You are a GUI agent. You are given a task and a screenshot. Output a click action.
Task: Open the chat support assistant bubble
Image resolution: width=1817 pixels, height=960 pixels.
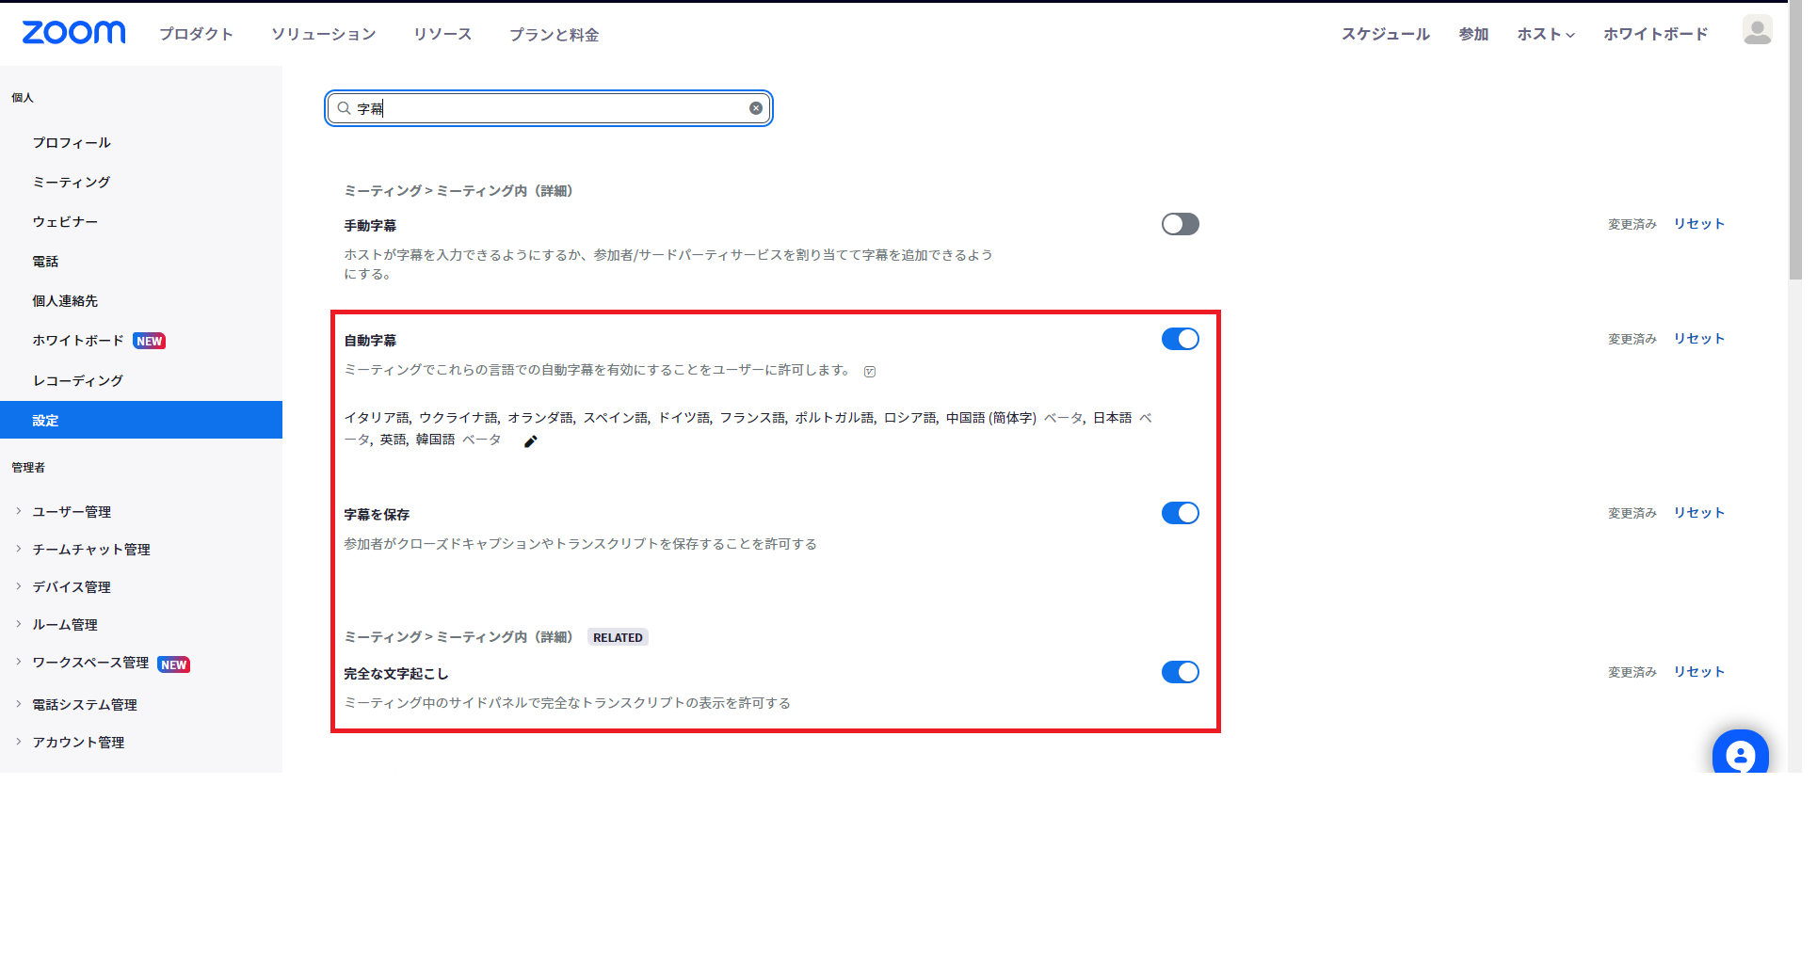[x=1740, y=755]
